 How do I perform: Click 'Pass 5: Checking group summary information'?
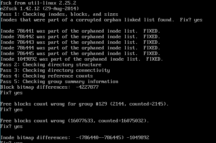click(59, 82)
